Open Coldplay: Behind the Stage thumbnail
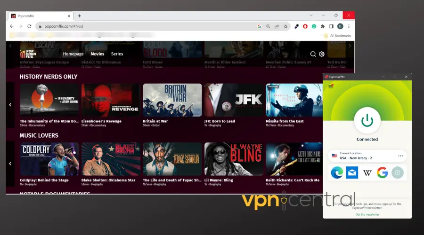The height and width of the screenshot is (235, 424). pos(49,159)
